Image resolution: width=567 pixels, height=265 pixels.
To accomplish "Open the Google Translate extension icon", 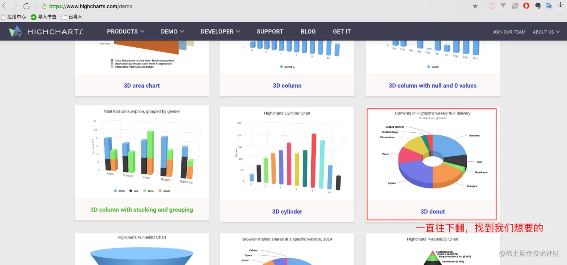I will [549, 6].
